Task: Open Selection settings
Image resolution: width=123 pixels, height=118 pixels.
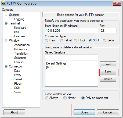Action: 20,58
